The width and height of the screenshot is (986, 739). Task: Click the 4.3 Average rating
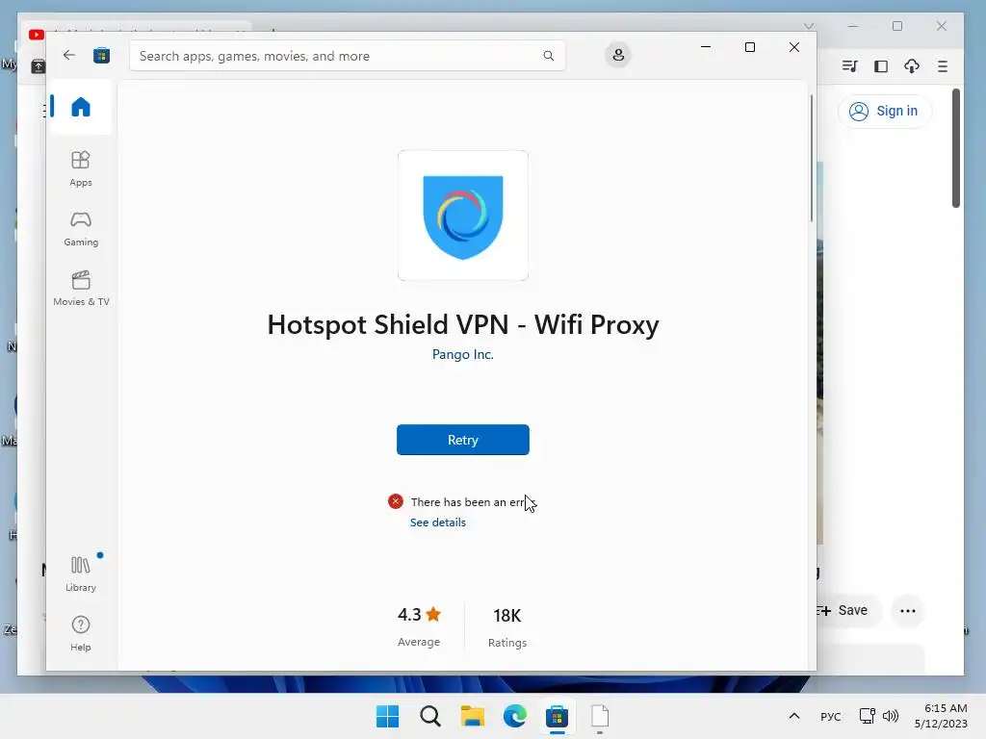pyautogui.click(x=419, y=625)
